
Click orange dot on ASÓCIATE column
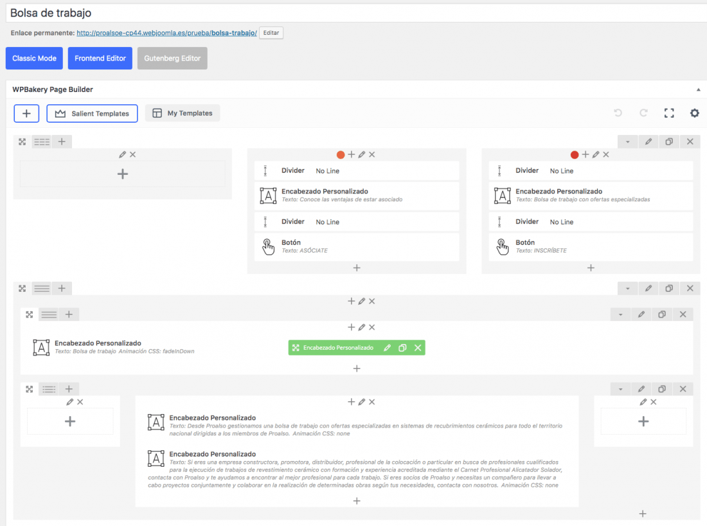pos(341,155)
